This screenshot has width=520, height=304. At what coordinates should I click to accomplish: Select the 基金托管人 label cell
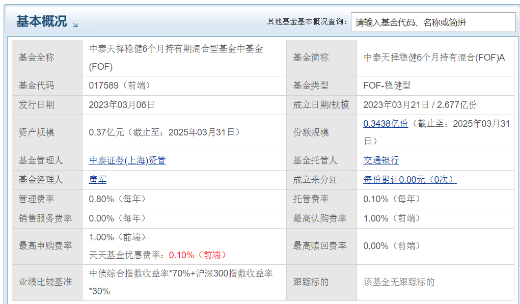point(322,160)
